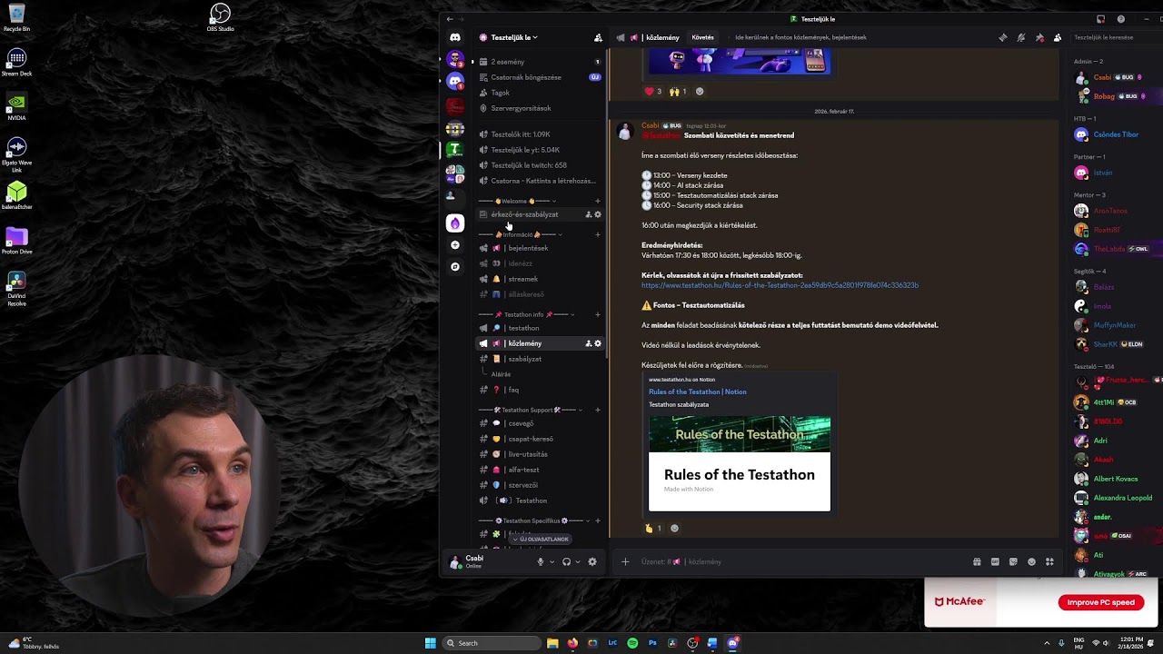Open the emoji picker icon
Image resolution: width=1163 pixels, height=654 pixels.
pos(1031,561)
